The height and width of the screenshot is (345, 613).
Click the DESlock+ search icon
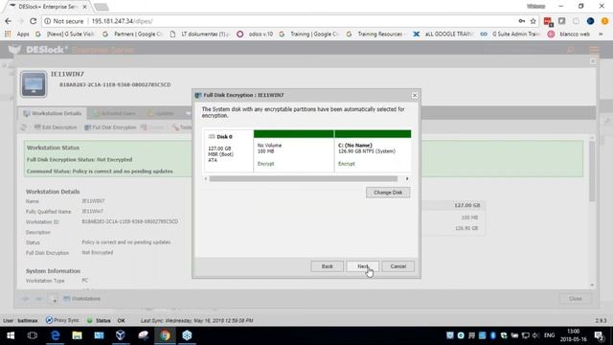(571, 50)
